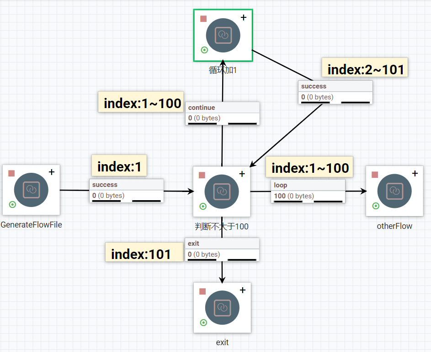This screenshot has height=352, width=431.
Task: Click the 判断不大于100 processor center icon
Action: [x=222, y=191]
